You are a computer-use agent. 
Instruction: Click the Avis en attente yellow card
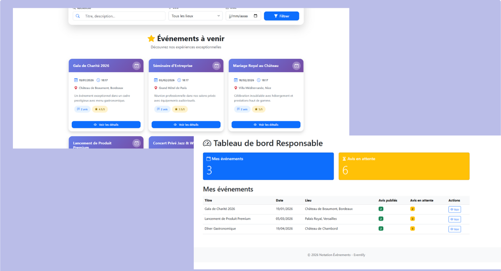click(404, 166)
